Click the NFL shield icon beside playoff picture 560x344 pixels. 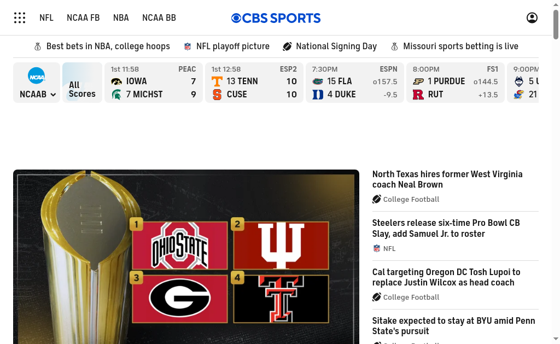(188, 46)
